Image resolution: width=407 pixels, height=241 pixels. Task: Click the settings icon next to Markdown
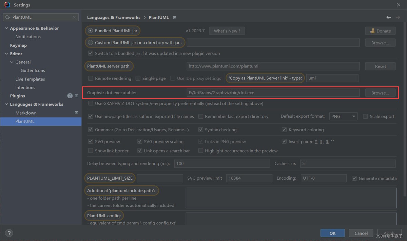point(76,113)
